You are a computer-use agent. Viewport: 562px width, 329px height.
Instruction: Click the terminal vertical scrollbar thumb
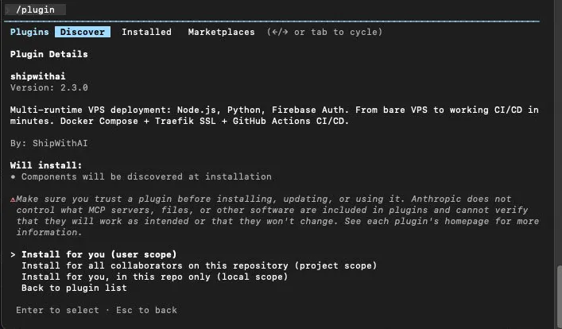pyautogui.click(x=559, y=296)
